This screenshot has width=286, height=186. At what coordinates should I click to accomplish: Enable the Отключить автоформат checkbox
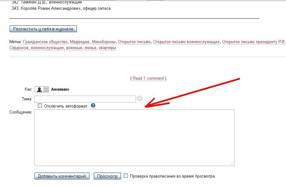coord(40,106)
